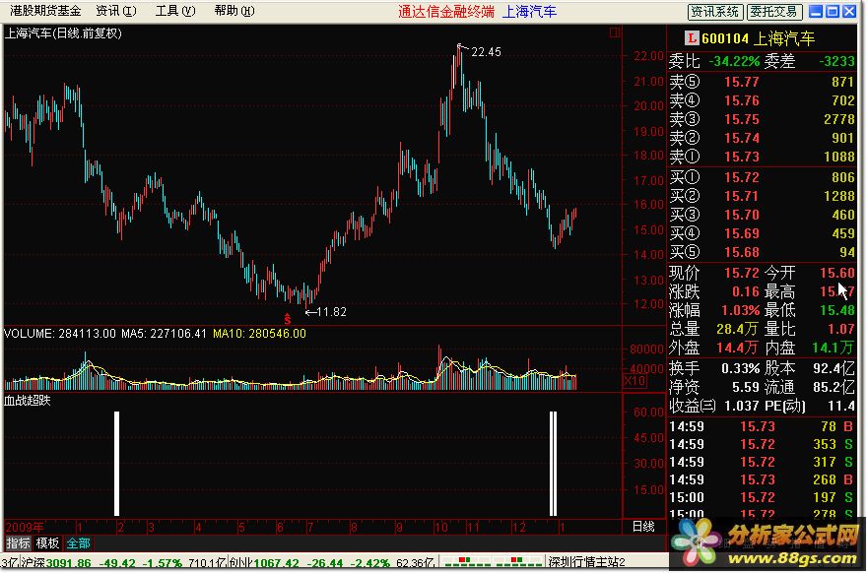Click the 卖④ price 15.76
This screenshot has width=868, height=573.
pyautogui.click(x=741, y=100)
